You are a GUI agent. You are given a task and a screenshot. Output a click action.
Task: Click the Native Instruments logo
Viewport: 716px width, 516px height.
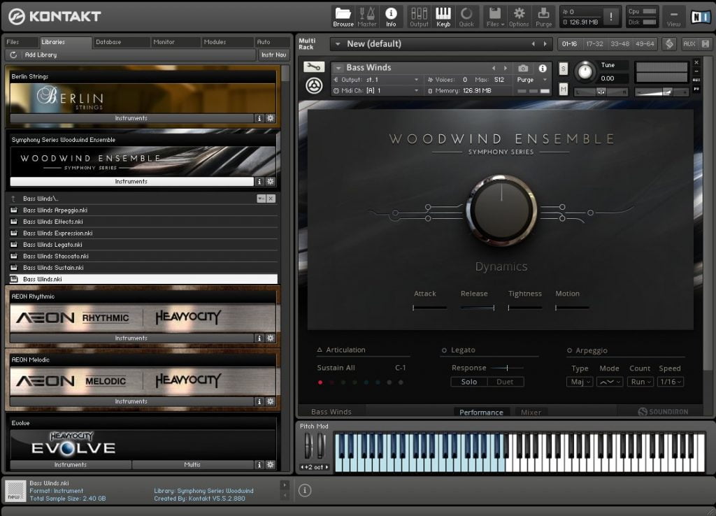tap(700, 17)
